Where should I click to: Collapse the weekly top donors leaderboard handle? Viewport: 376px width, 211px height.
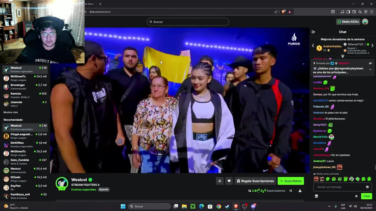pos(343,56)
